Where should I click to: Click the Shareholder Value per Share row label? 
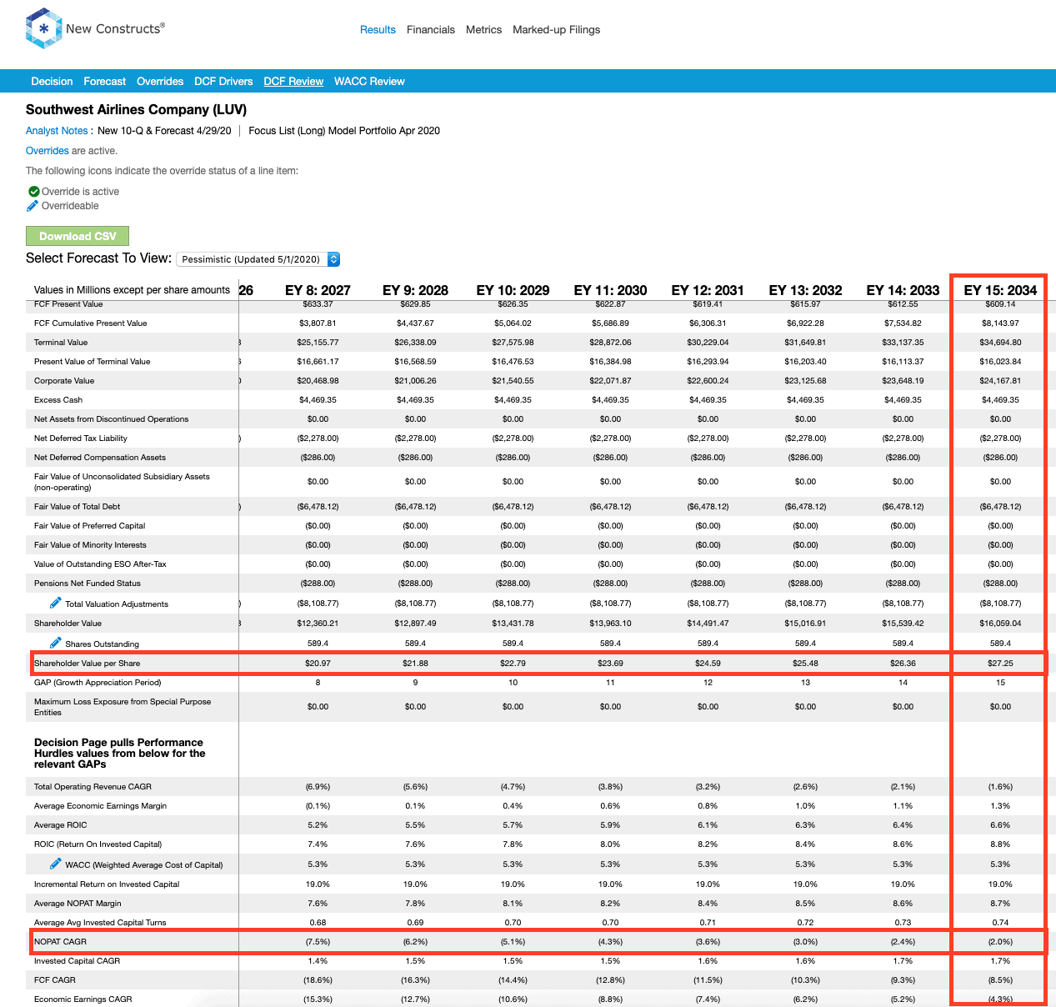click(87, 664)
